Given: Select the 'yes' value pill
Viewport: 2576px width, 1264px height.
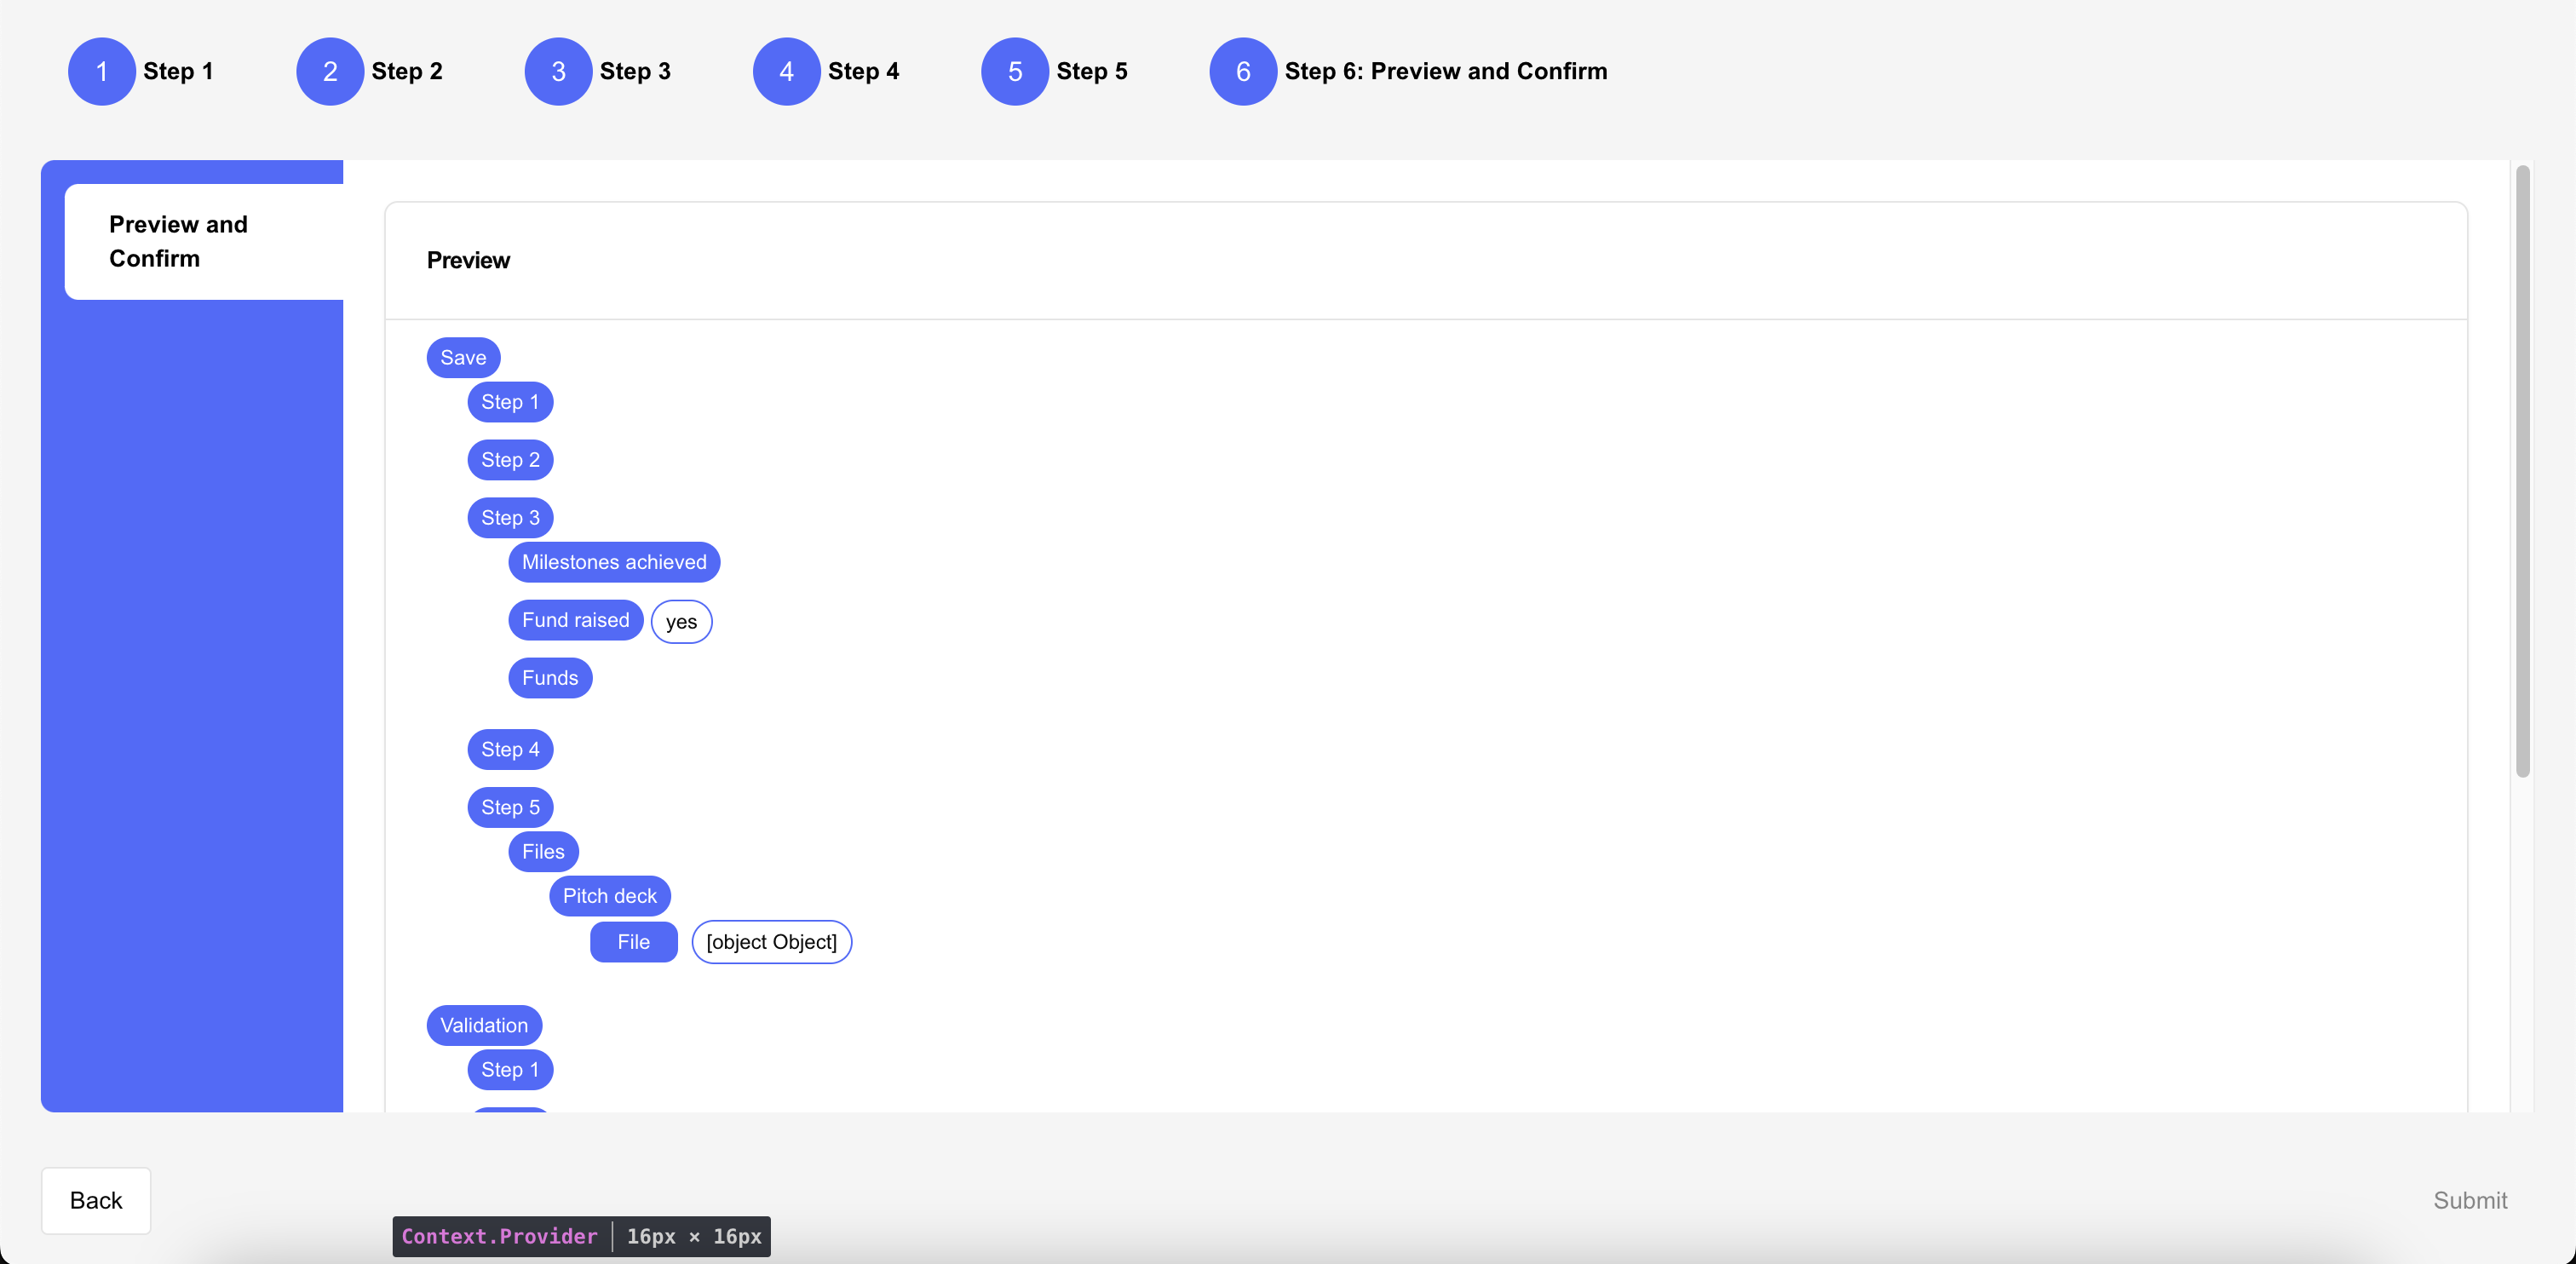Looking at the screenshot, I should click(681, 622).
